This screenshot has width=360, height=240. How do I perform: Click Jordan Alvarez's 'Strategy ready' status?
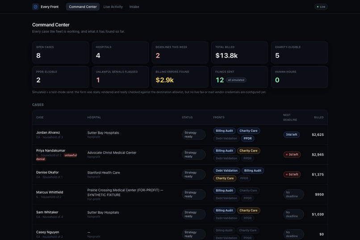pos(193,135)
